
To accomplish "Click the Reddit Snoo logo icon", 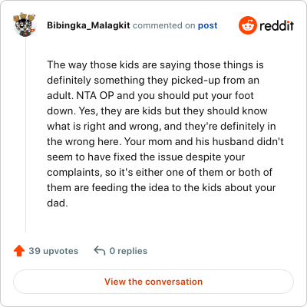I will tap(247, 25).
